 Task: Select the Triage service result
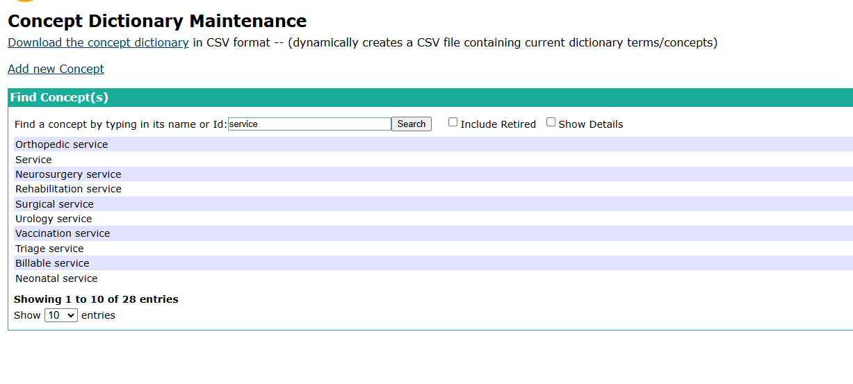[x=49, y=249]
